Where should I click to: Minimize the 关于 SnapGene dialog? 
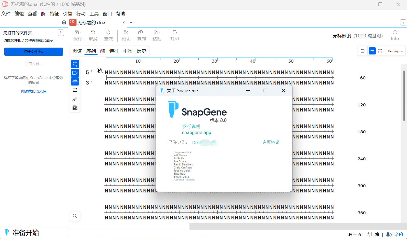[248, 91]
